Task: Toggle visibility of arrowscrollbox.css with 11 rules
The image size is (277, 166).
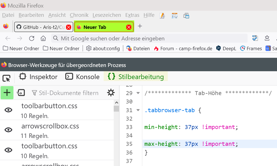Action: click(x=9, y=130)
